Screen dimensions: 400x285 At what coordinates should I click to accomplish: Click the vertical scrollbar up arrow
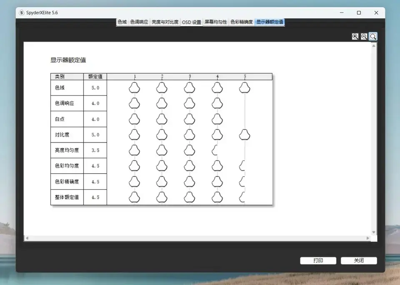pyautogui.click(x=374, y=45)
